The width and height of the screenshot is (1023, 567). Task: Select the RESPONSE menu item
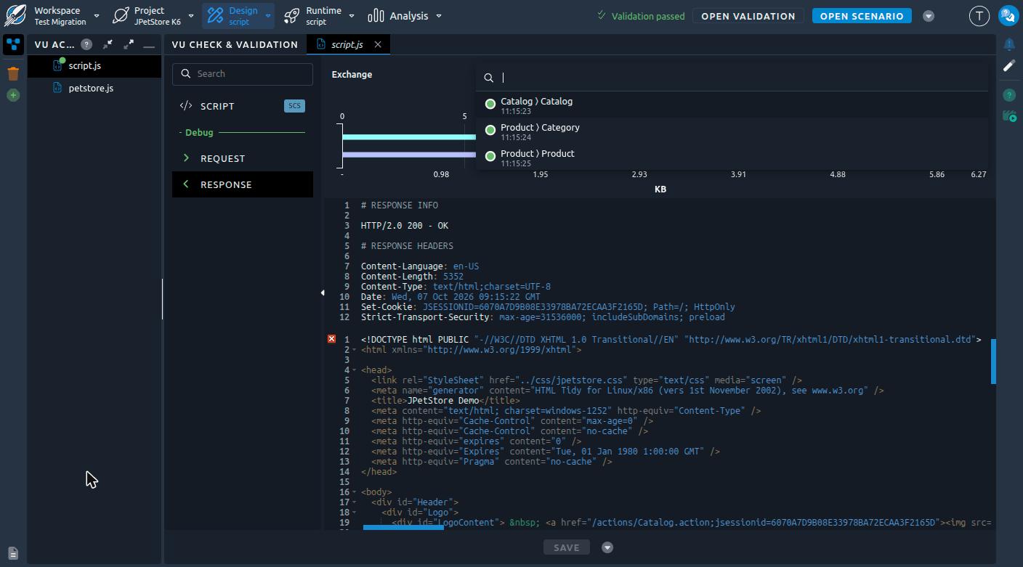click(243, 184)
